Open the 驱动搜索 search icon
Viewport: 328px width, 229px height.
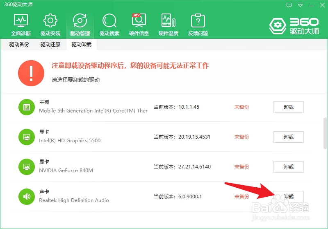pyautogui.click(x=109, y=25)
